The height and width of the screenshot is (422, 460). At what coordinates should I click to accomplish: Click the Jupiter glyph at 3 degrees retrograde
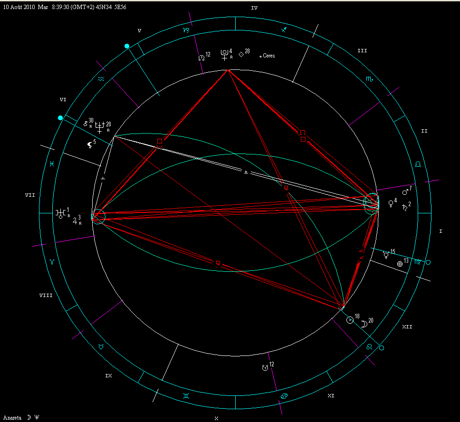coord(75,220)
